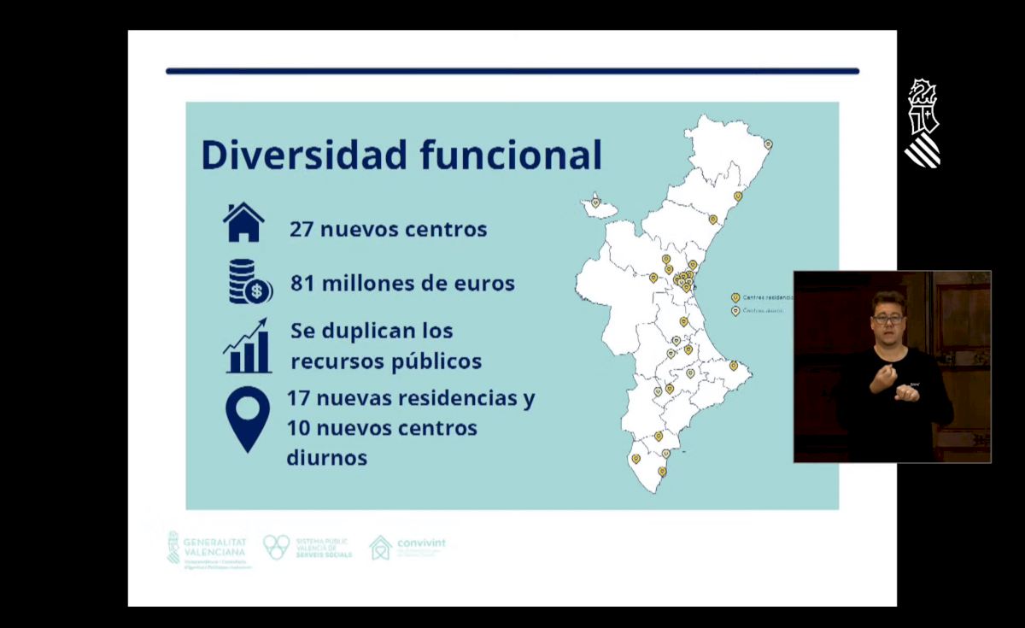Click the marker on the easternmost coastal cape
This screenshot has width=1025, height=628.
coord(733,365)
